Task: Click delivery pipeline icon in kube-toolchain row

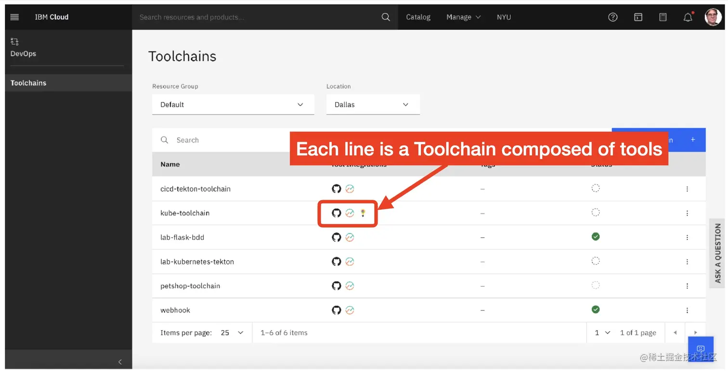Action: (x=350, y=213)
